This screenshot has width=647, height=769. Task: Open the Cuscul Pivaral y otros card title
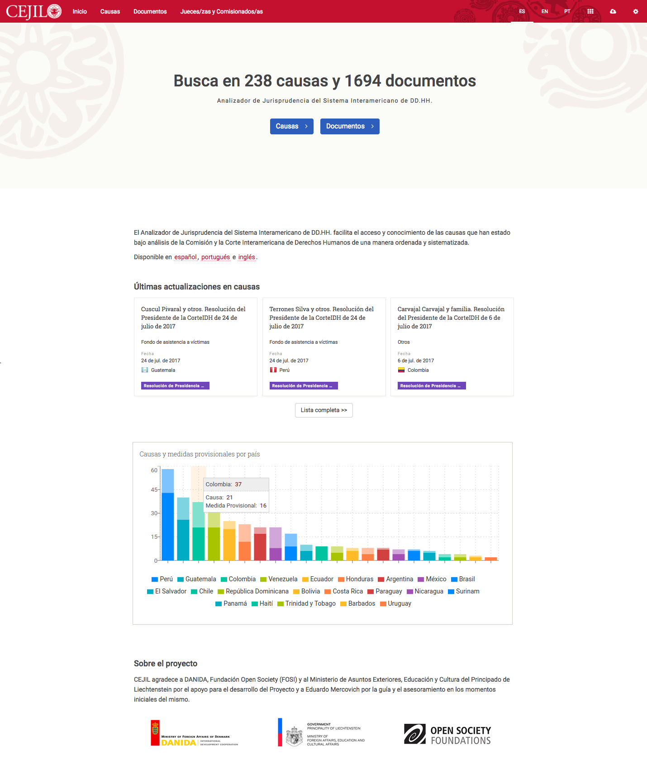(193, 318)
